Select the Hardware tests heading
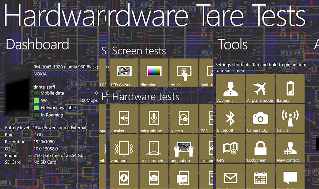 (146, 97)
